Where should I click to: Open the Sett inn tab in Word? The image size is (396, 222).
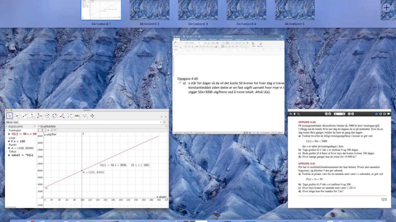click(184, 39)
